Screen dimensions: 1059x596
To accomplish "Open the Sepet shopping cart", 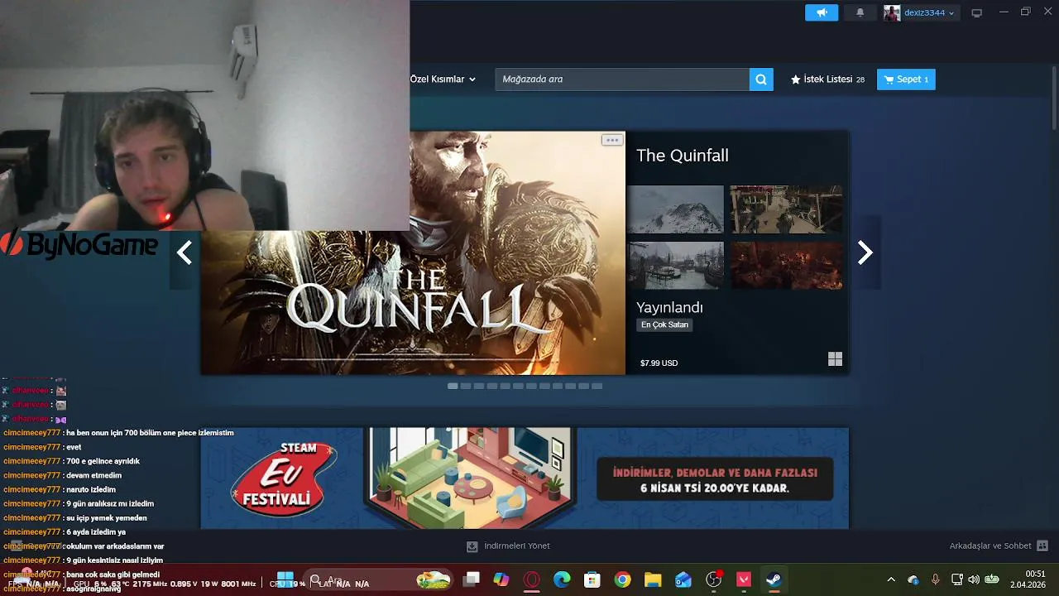I will coord(906,79).
